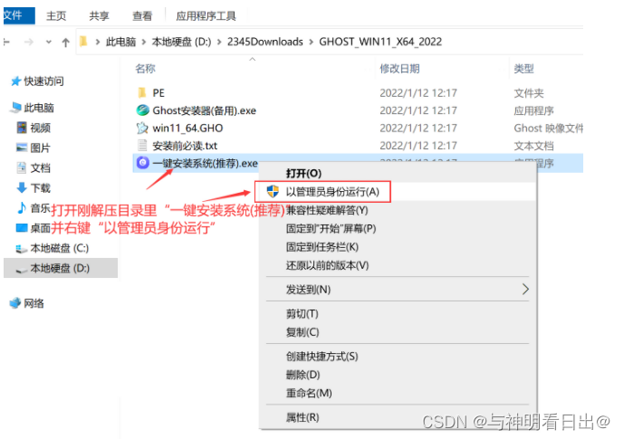Open 视频 in the navigation pane
This screenshot has height=439, width=624.
click(x=40, y=128)
